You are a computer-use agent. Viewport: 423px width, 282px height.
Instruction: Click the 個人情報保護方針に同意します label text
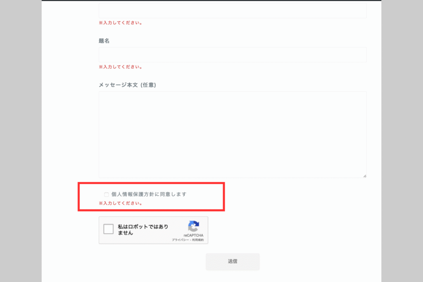(149, 194)
